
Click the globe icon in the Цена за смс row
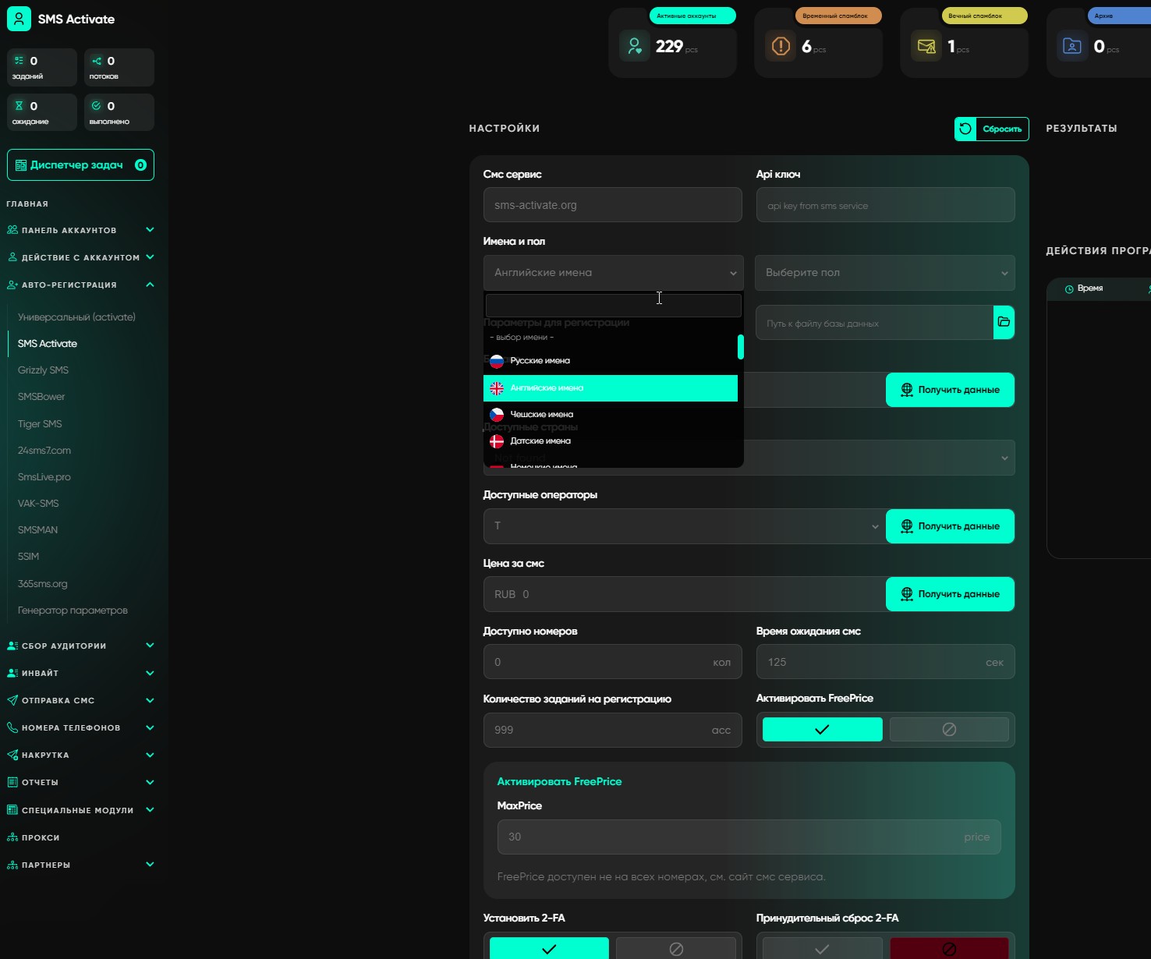pos(907,594)
